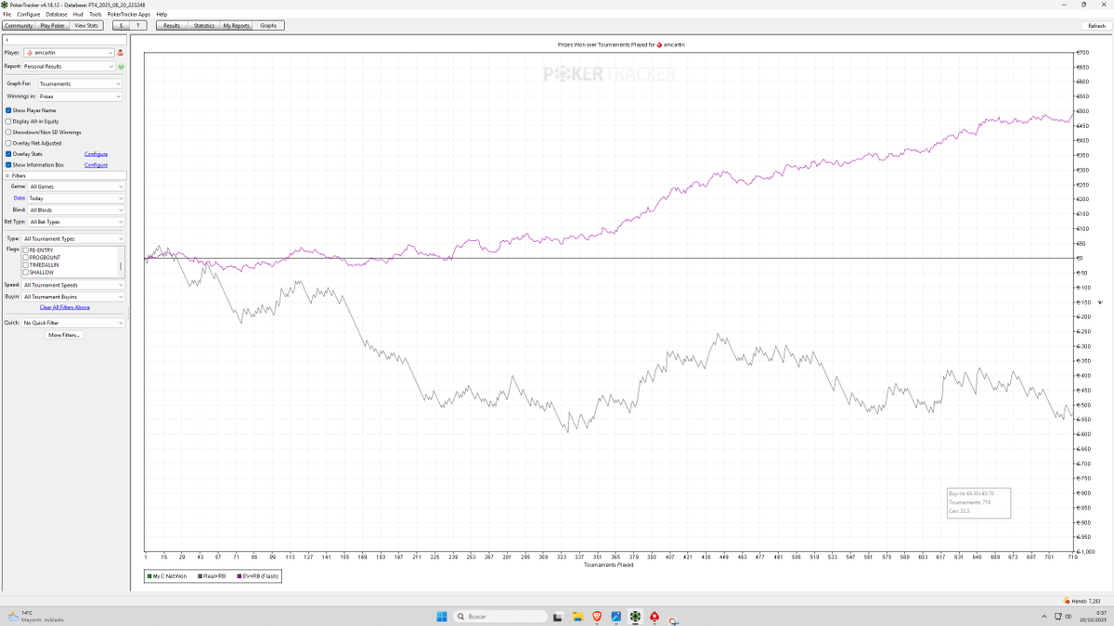Enable Showdown/Non SD Winnings
This screenshot has height=626, width=1114.
point(8,133)
